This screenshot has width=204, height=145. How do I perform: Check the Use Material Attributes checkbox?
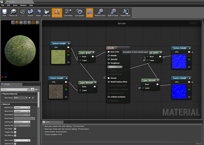tap(15, 135)
